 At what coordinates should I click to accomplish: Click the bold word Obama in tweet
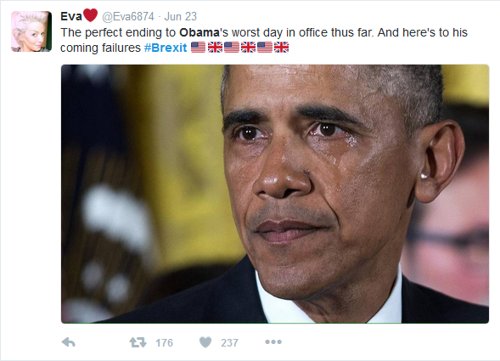click(199, 32)
